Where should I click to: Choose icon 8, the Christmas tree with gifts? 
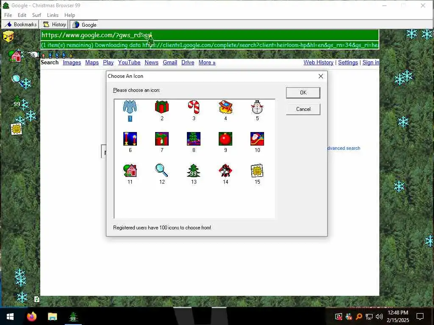click(x=194, y=139)
